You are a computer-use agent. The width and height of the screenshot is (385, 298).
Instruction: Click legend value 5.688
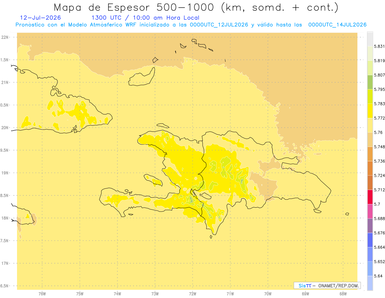[x=379, y=219]
